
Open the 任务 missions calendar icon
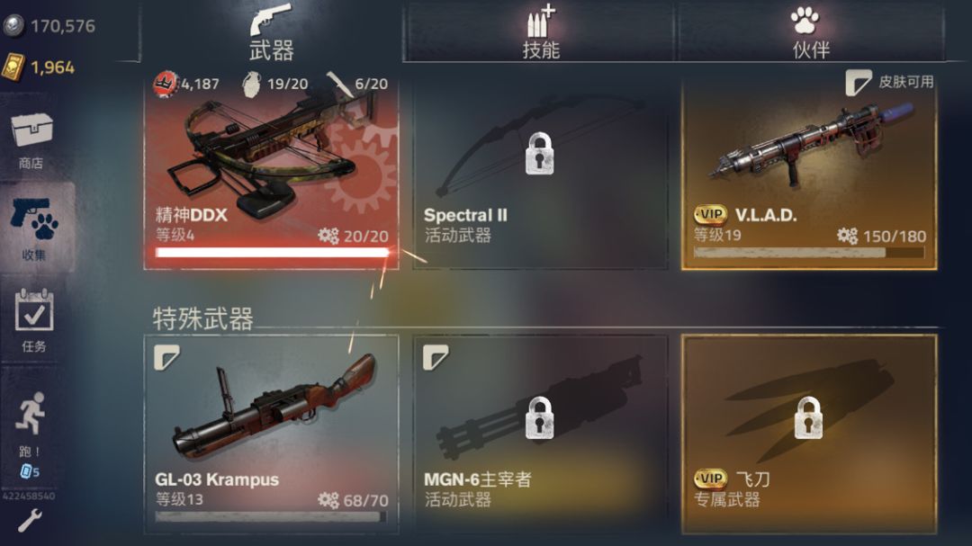(34, 310)
